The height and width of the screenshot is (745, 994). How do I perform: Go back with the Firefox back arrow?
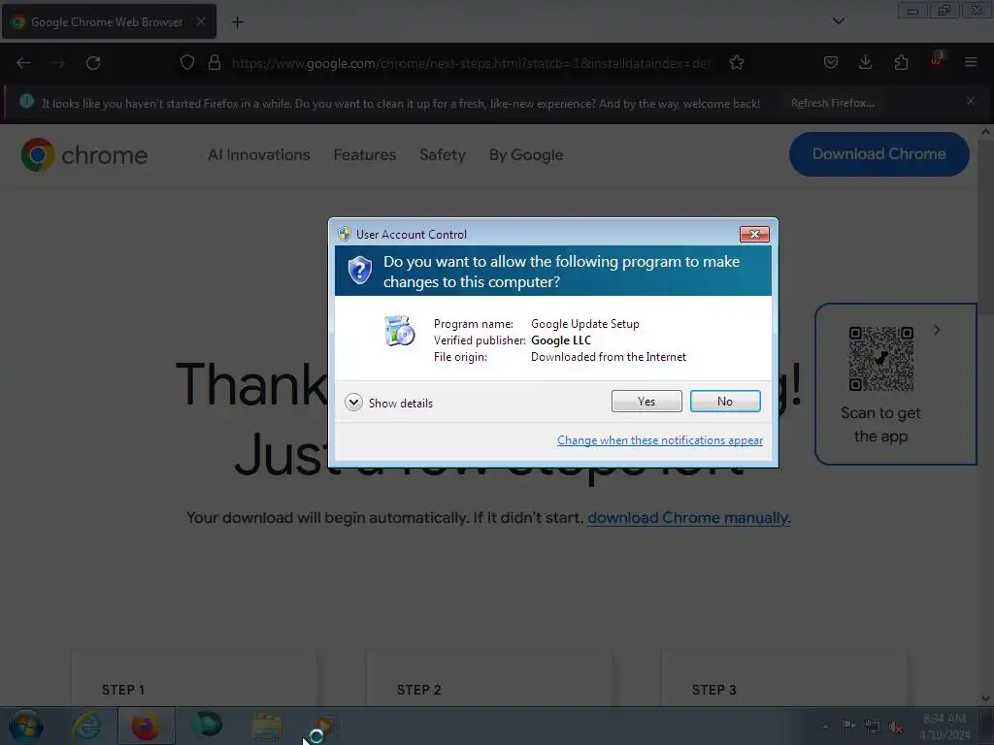(x=23, y=63)
